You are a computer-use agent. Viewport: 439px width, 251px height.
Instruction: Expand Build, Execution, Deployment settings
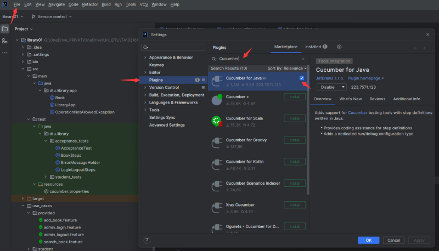[x=145, y=95]
